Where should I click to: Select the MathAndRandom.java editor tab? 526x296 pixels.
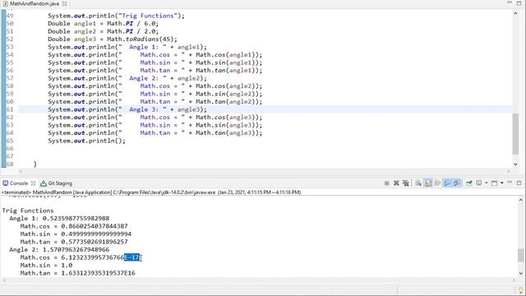click(35, 3)
